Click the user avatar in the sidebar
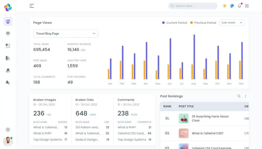Viewport: 262px width, 149px height. click(8, 141)
